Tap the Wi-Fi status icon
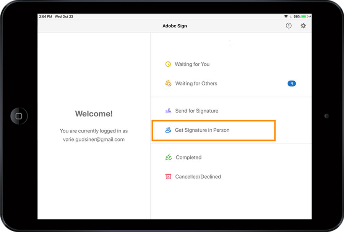The width and height of the screenshot is (344, 232). [286, 16]
